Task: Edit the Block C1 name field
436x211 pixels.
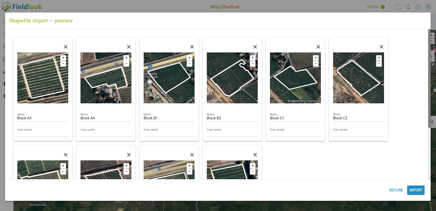Action: [x=295, y=118]
